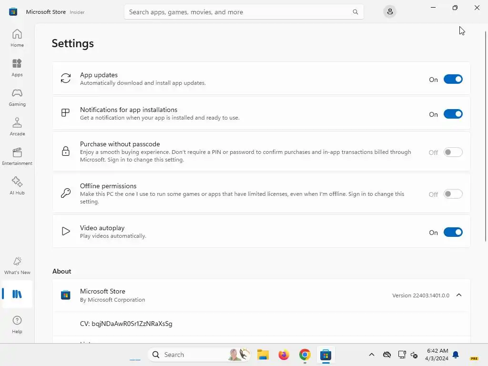Viewport: 488px width, 366px height.
Task: Click Microsoft Store taskbar icon
Action: [x=325, y=355]
